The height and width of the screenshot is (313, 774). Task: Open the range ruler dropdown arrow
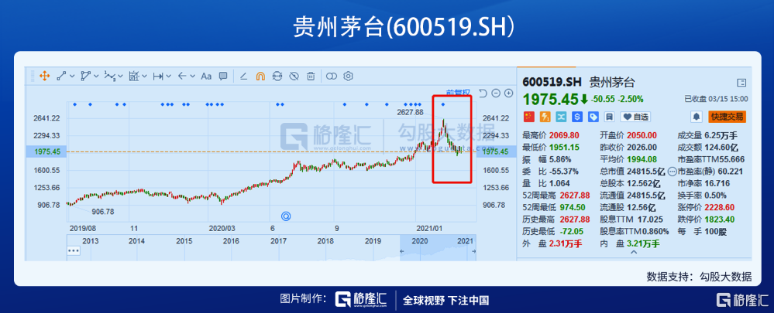pyautogui.click(x=169, y=77)
